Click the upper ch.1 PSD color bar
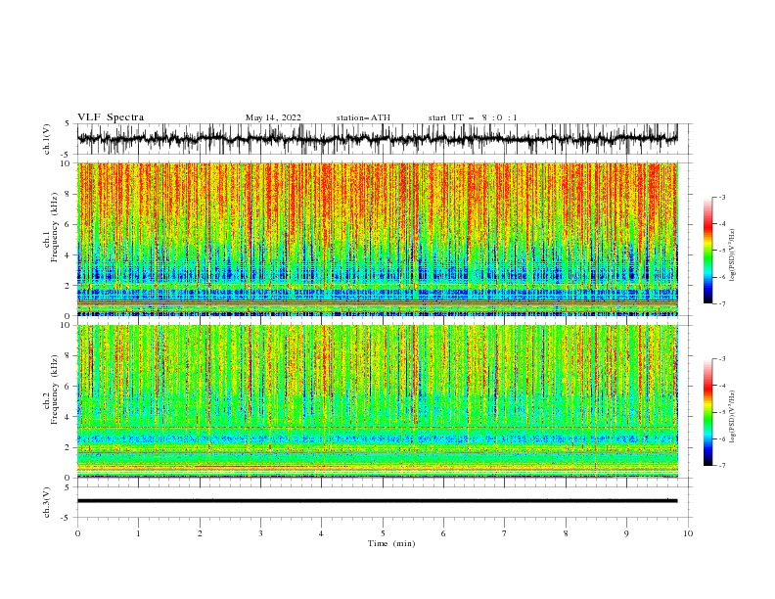This screenshot has width=775, height=599. [707, 251]
